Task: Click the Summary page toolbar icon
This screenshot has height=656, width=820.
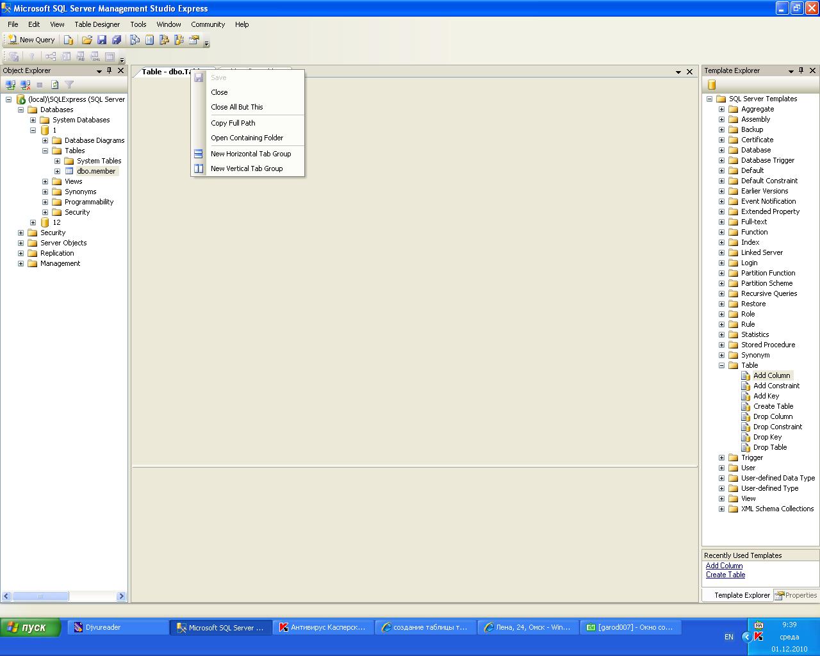Action: coord(150,40)
